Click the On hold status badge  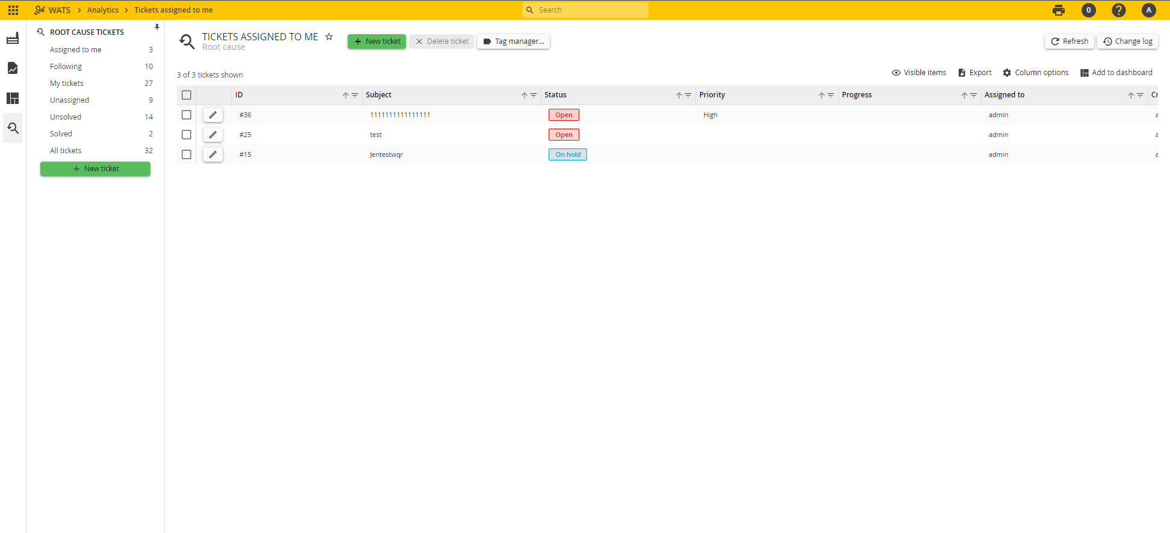568,154
